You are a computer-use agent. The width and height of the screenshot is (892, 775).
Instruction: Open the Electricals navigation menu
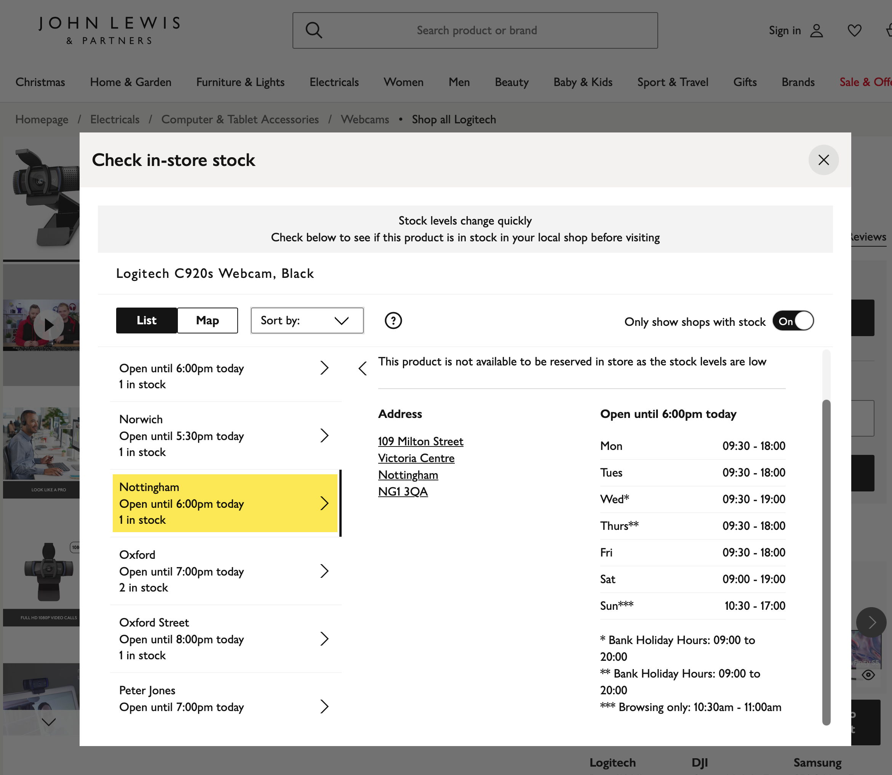pyautogui.click(x=334, y=82)
